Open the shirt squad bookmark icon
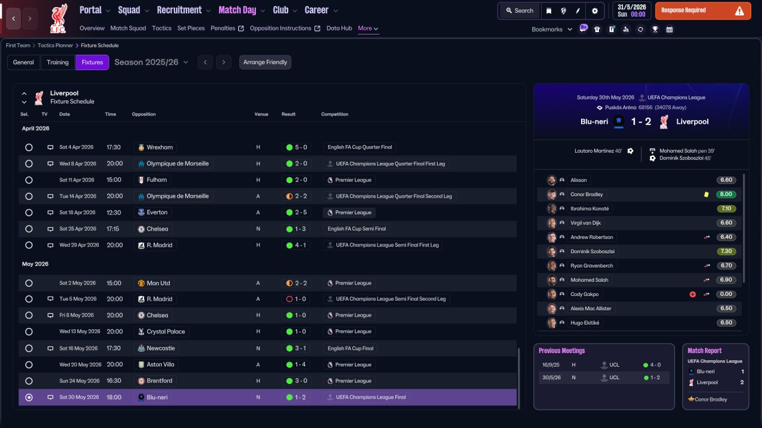The height and width of the screenshot is (428, 762). coord(597,29)
